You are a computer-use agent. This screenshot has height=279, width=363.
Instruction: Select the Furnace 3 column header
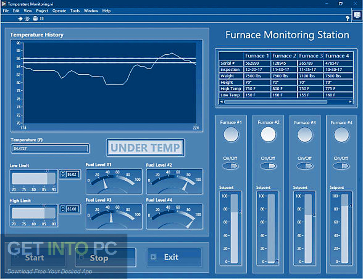(x=311, y=56)
